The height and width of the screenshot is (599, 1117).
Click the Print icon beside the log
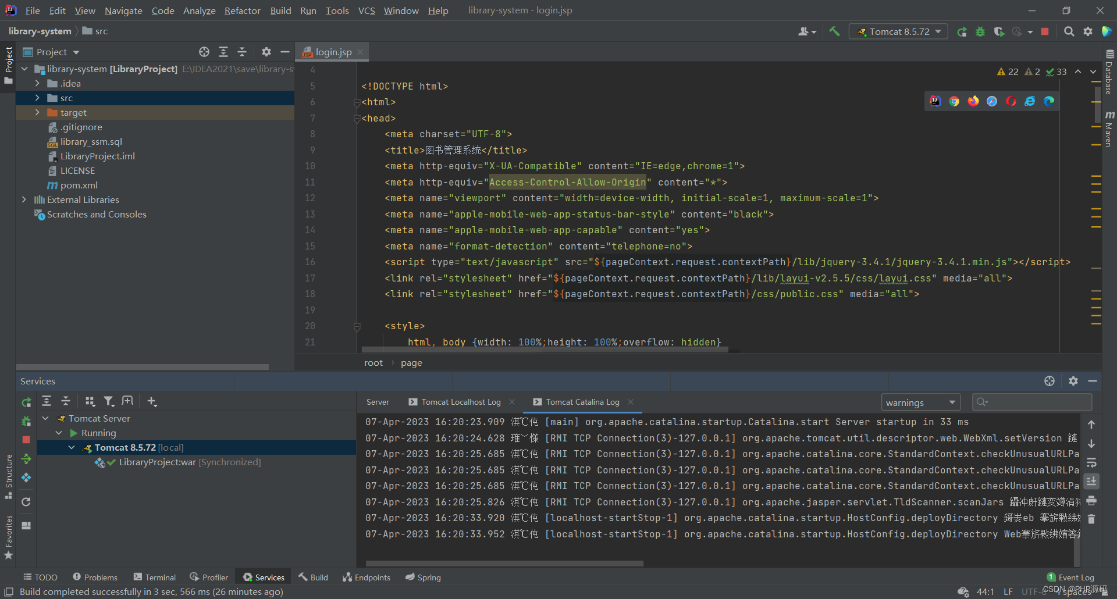[1091, 500]
